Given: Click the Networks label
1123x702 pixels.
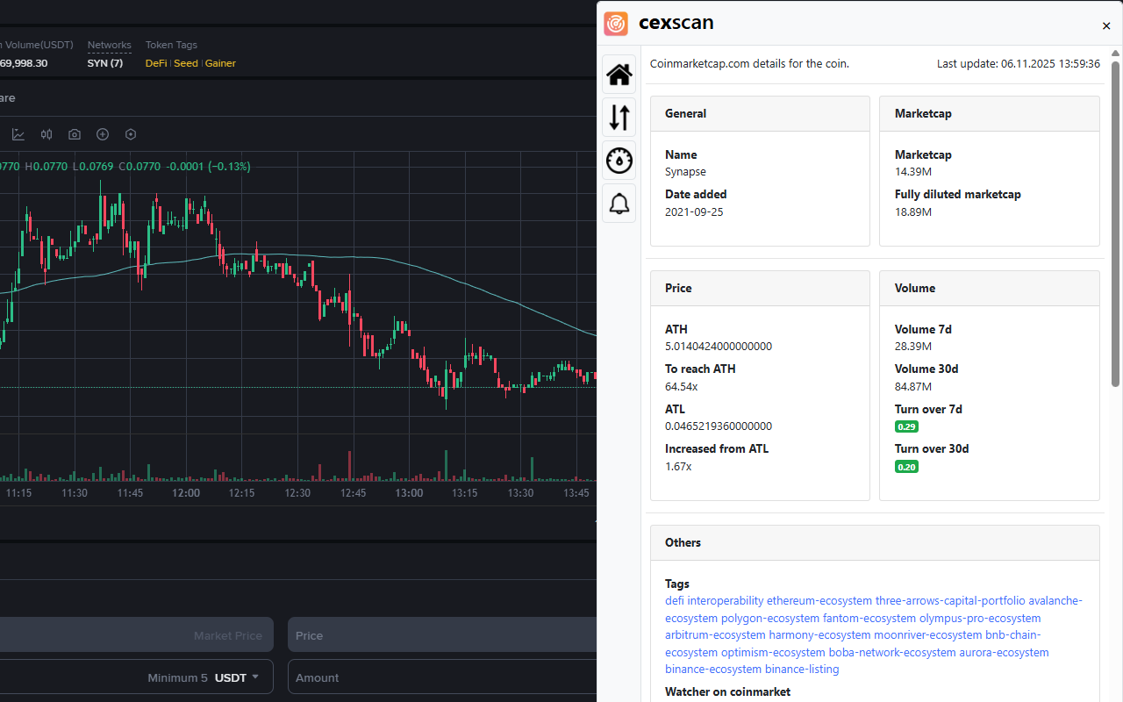Looking at the screenshot, I should click(110, 45).
